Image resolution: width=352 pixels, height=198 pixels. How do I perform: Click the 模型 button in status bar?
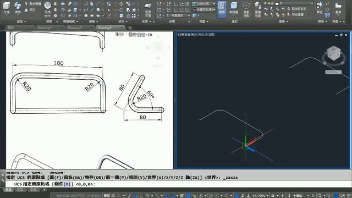[106, 196]
